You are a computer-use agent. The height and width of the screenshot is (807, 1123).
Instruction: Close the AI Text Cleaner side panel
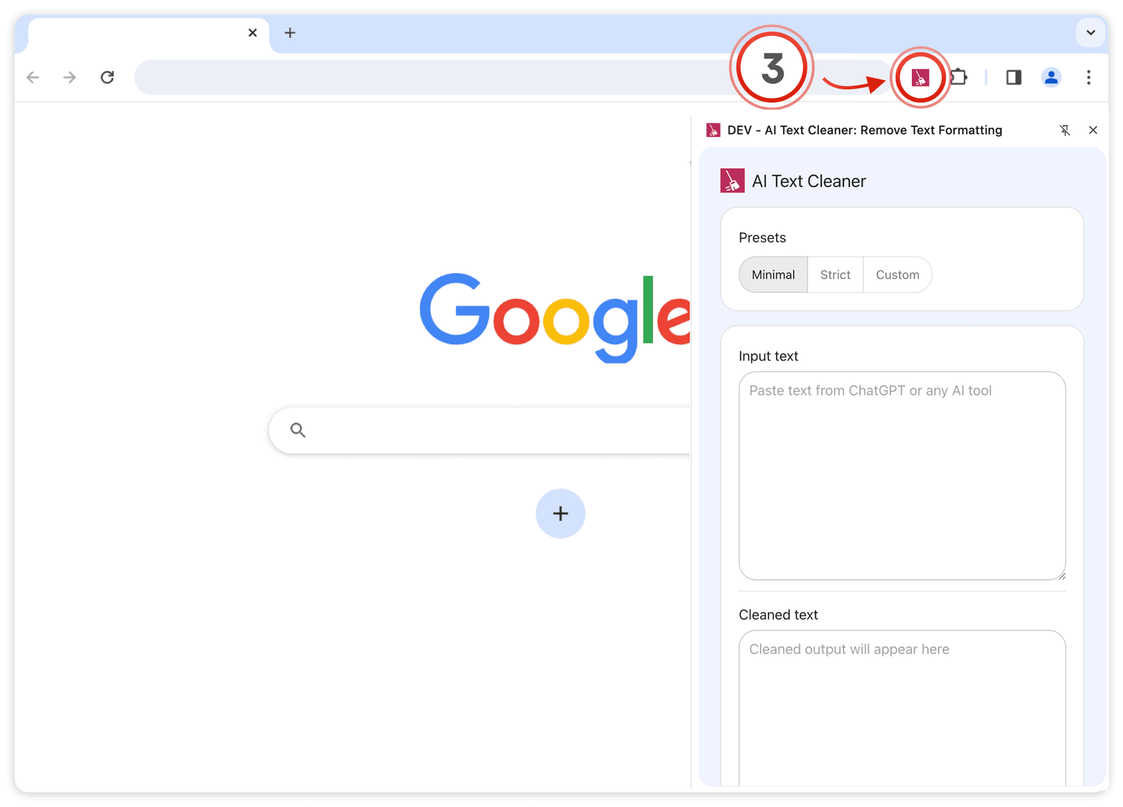coord(1093,130)
